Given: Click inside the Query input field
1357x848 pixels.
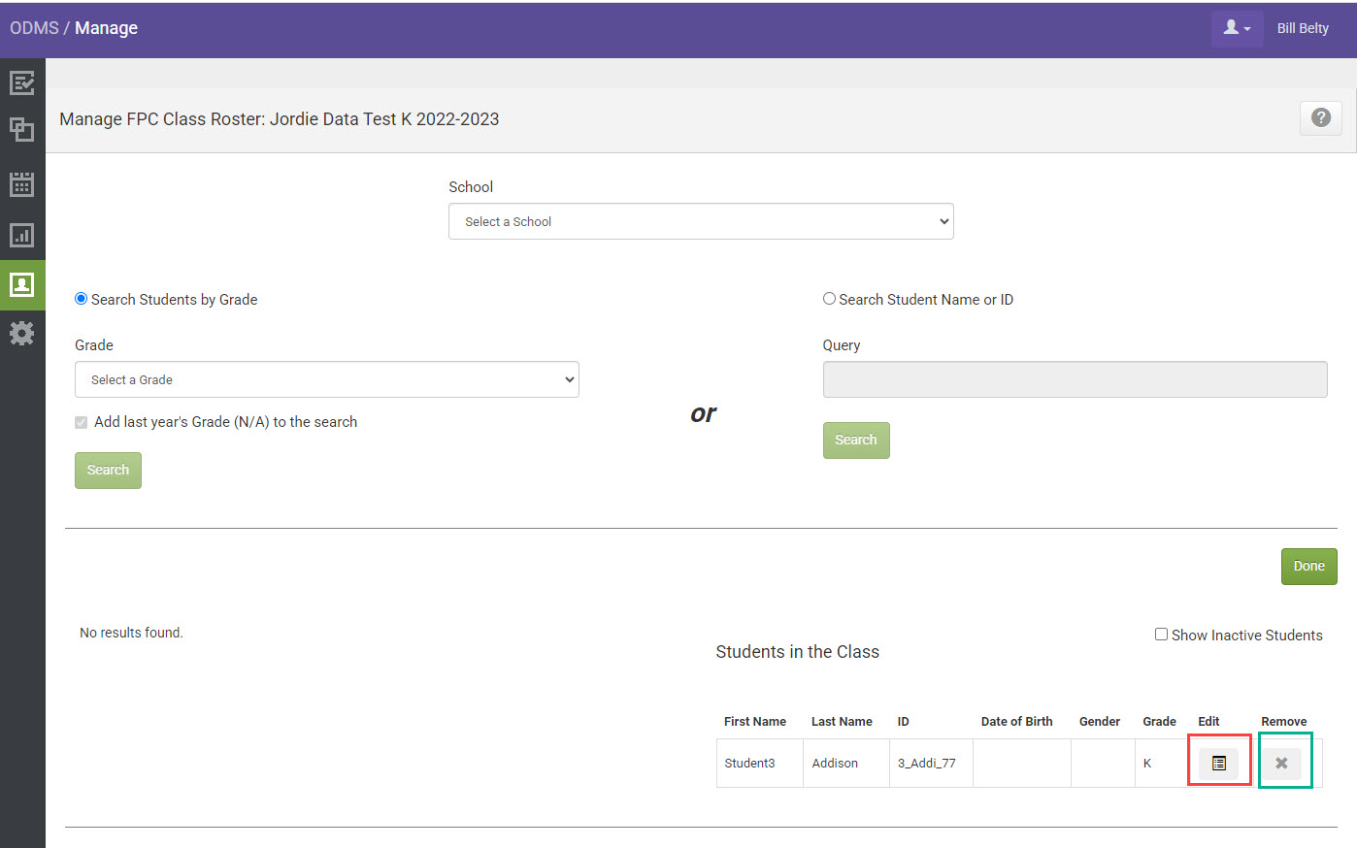Looking at the screenshot, I should [x=1075, y=379].
